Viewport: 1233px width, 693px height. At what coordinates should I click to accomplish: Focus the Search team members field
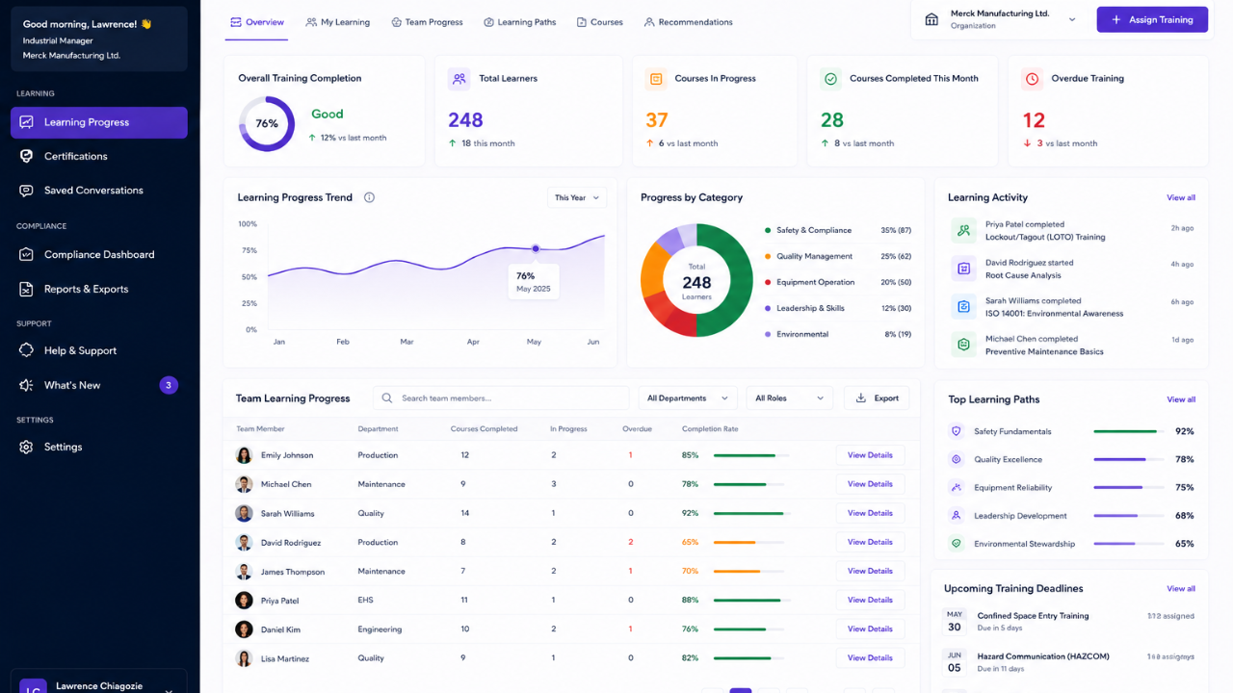tap(501, 398)
